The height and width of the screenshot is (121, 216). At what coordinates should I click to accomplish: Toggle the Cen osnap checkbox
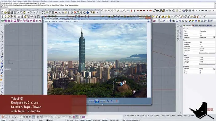tap(146, 116)
